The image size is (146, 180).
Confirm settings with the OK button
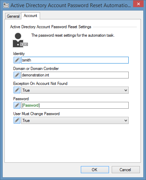(x=95, y=170)
